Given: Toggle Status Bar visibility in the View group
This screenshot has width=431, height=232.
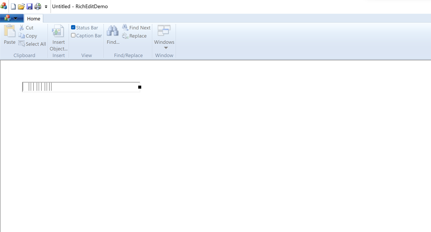Looking at the screenshot, I should 73,27.
